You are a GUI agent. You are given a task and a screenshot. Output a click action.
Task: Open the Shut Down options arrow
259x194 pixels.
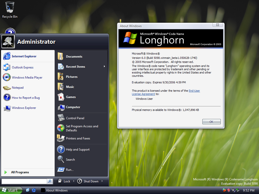102,181
